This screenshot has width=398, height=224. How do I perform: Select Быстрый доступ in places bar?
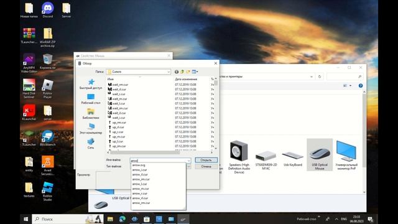point(91,84)
